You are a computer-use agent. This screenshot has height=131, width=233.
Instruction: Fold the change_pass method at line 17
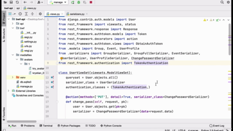click(x=57, y=102)
